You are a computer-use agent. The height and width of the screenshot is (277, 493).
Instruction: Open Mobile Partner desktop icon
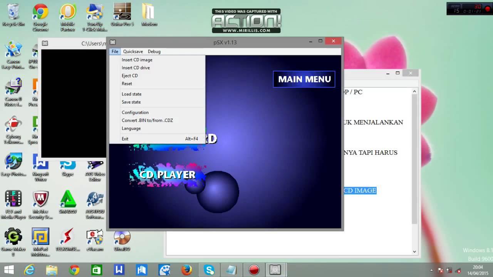click(68, 17)
